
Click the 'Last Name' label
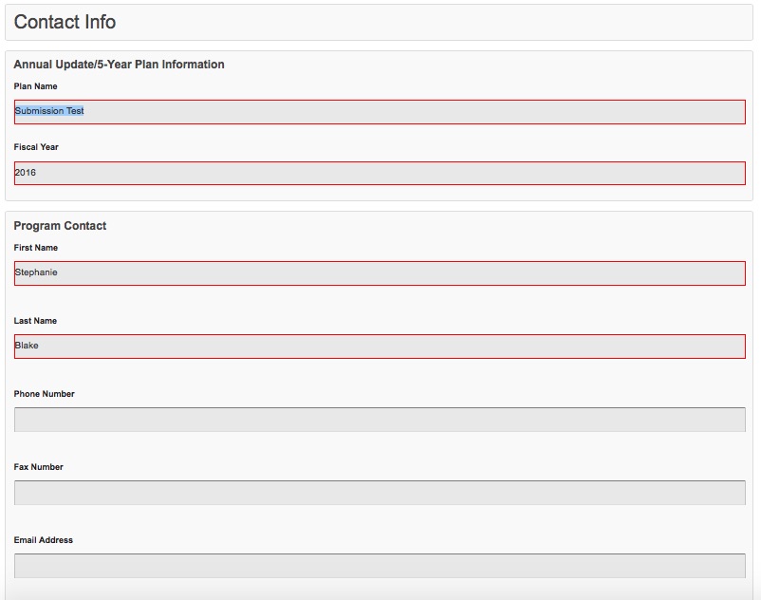tap(35, 321)
